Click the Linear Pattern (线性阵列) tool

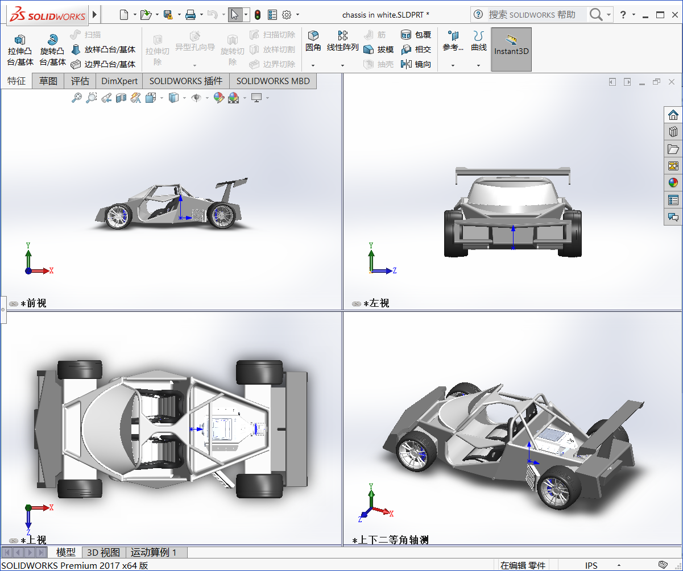click(x=343, y=40)
